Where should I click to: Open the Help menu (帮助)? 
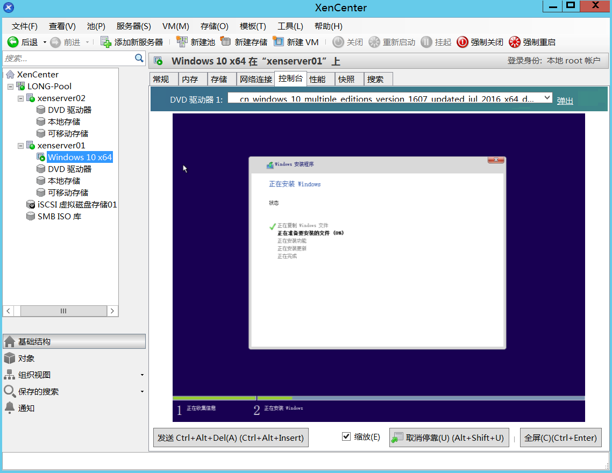tap(328, 26)
